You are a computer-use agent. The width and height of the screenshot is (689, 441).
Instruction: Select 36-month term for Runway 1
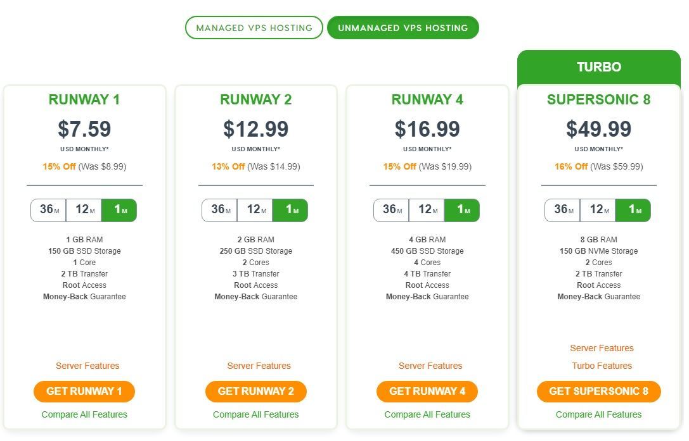tap(48, 210)
